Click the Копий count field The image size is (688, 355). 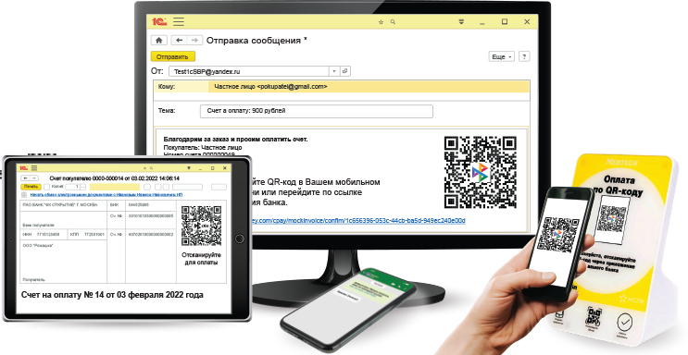(x=72, y=187)
